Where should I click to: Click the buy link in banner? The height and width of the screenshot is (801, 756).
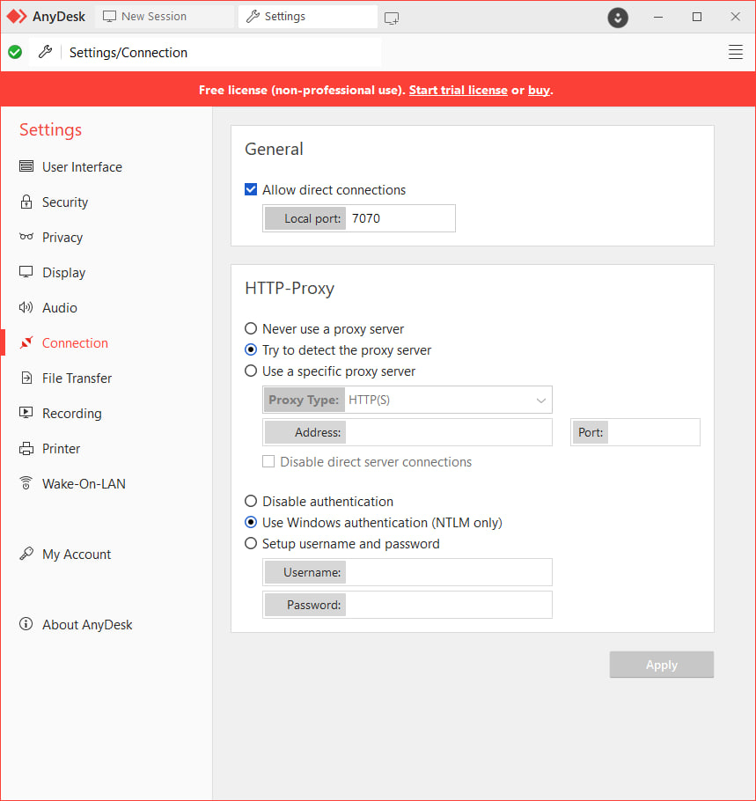pyautogui.click(x=539, y=90)
